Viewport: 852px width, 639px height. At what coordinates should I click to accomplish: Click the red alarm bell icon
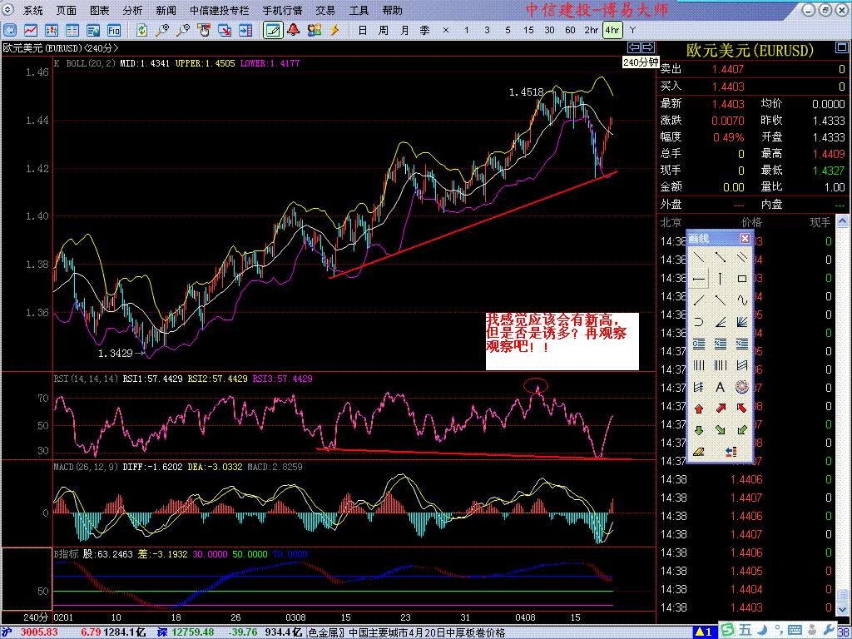click(x=294, y=31)
